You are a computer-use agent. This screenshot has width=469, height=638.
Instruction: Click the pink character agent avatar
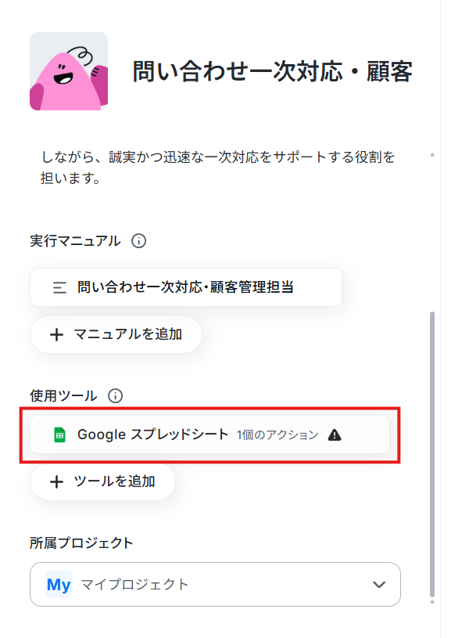69,71
